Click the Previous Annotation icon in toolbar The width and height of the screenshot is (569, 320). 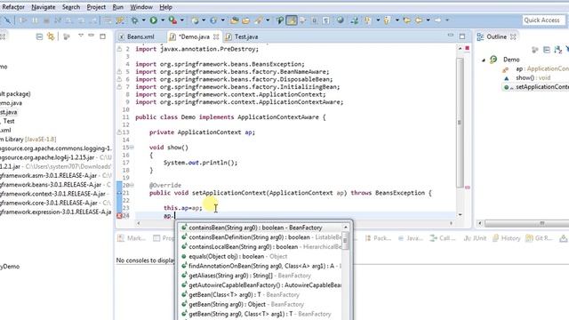pos(387,20)
